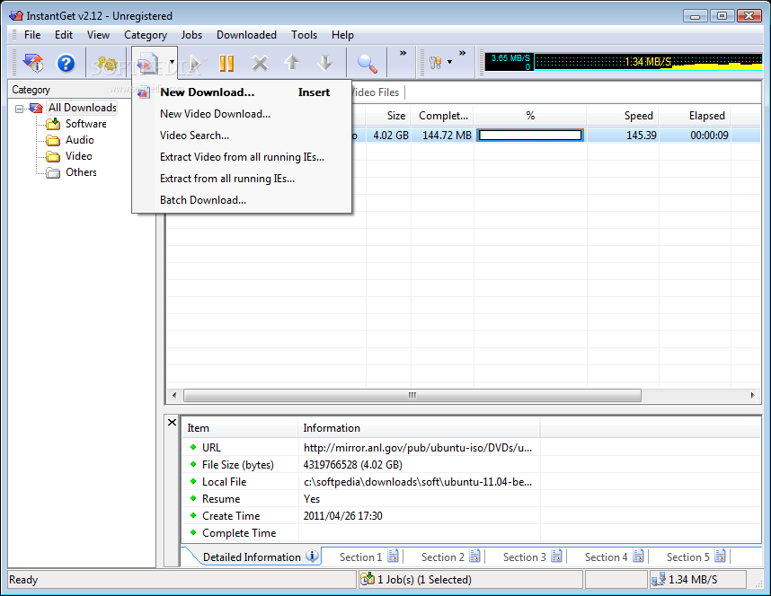This screenshot has height=596, width=771.
Task: Select the Audio folder
Action: 80,140
